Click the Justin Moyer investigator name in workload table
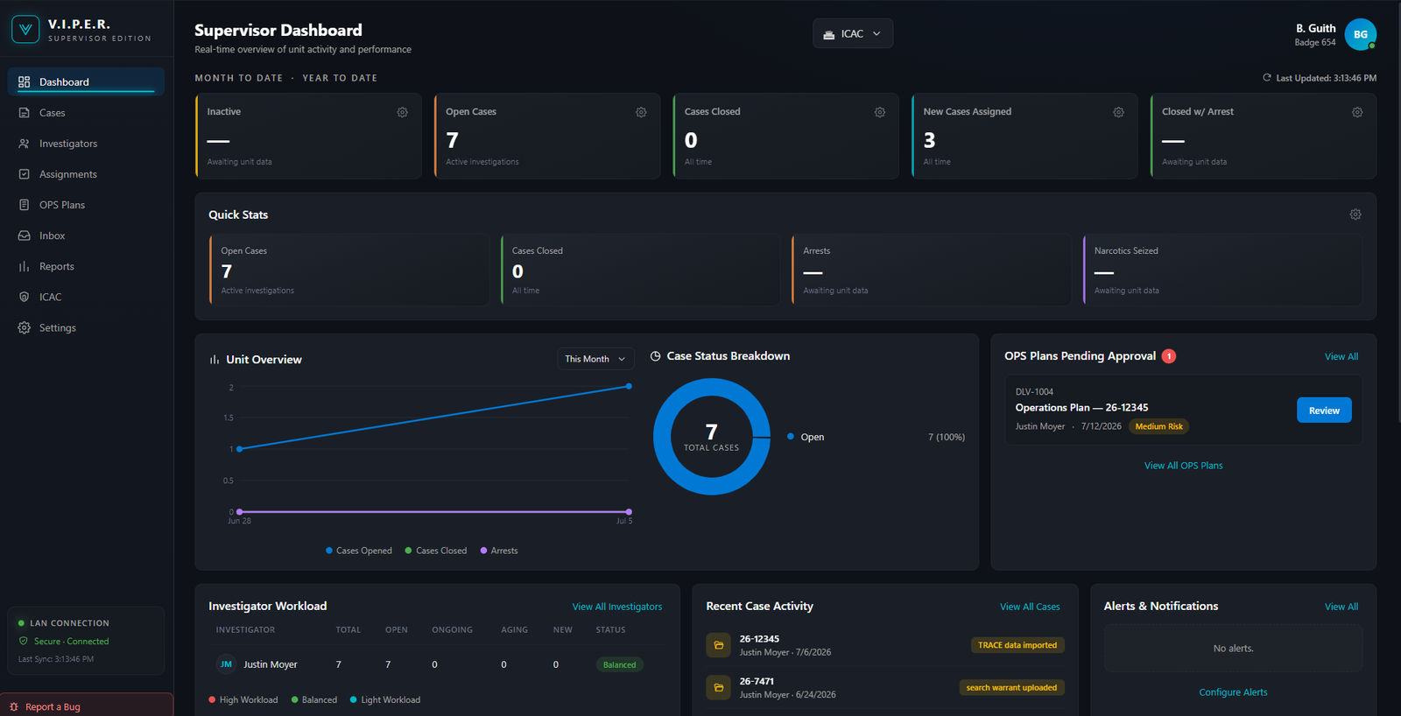Image resolution: width=1401 pixels, height=716 pixels. tap(271, 664)
